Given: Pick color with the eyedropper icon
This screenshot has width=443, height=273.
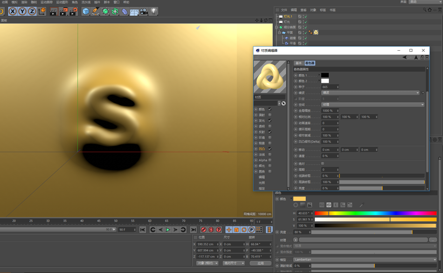Looking at the screenshot, I should (x=362, y=205).
